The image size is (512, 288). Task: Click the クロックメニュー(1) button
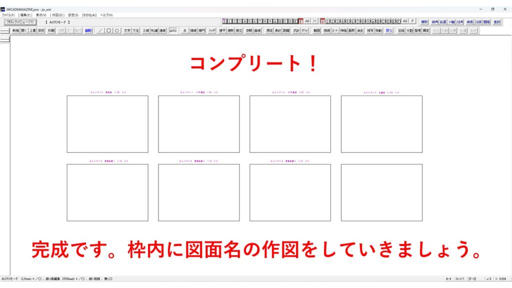tap(19, 22)
